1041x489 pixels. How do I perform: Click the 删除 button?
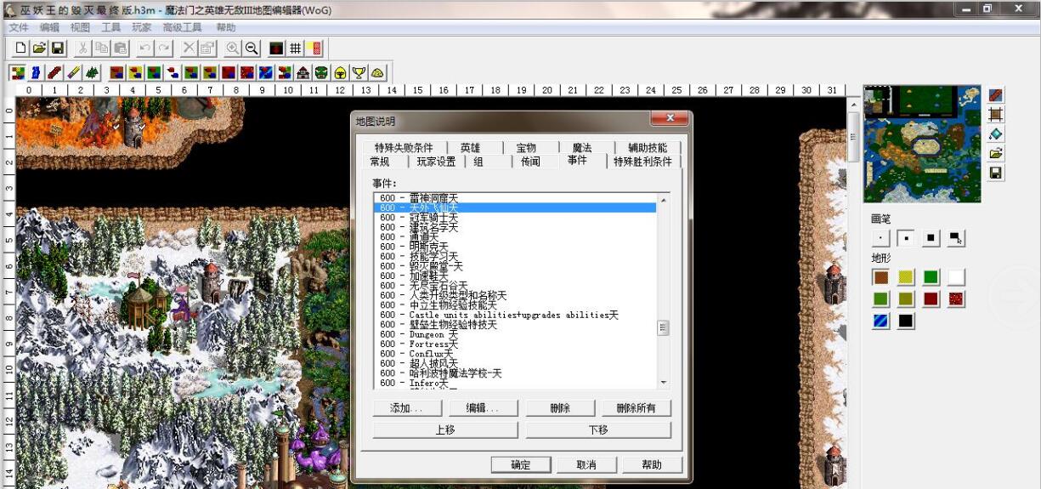point(559,408)
